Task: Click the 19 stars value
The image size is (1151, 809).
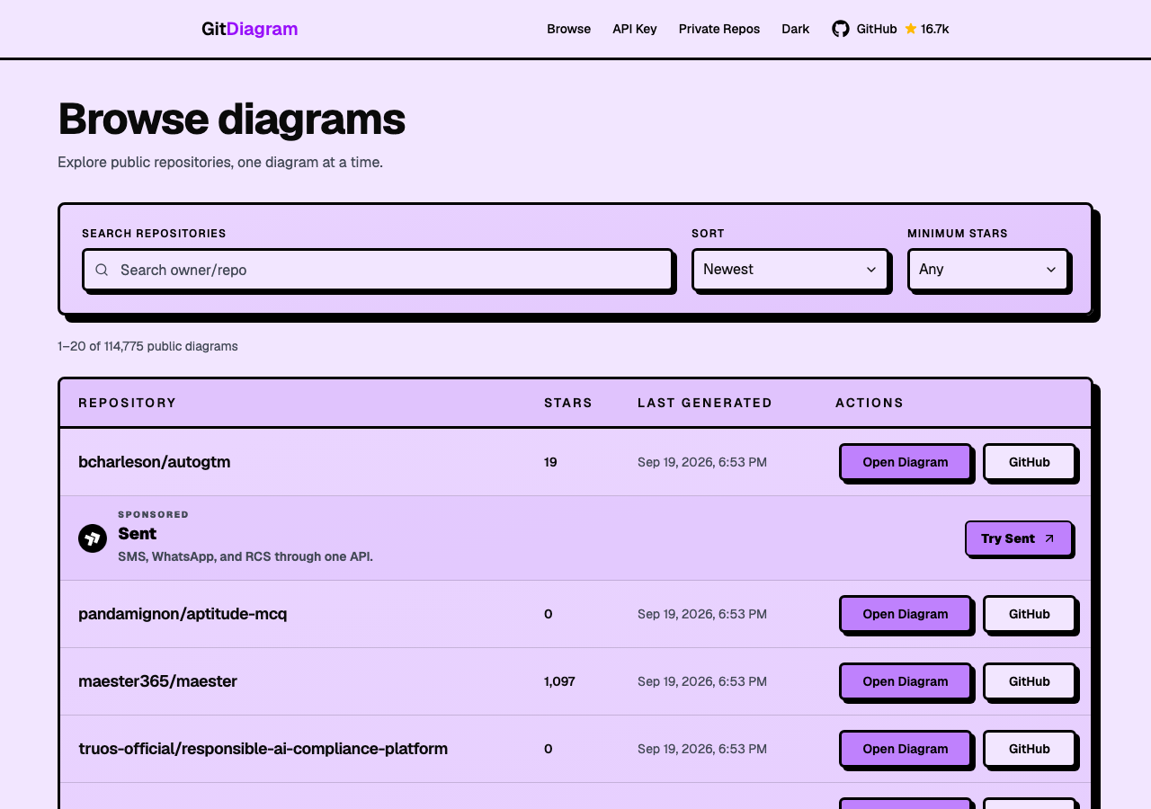Action: (550, 462)
